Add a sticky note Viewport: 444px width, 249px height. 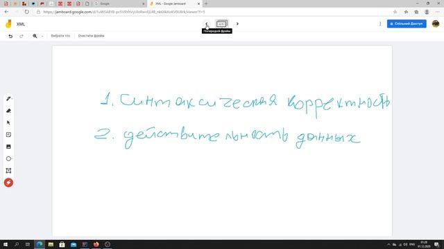pyautogui.click(x=8, y=135)
